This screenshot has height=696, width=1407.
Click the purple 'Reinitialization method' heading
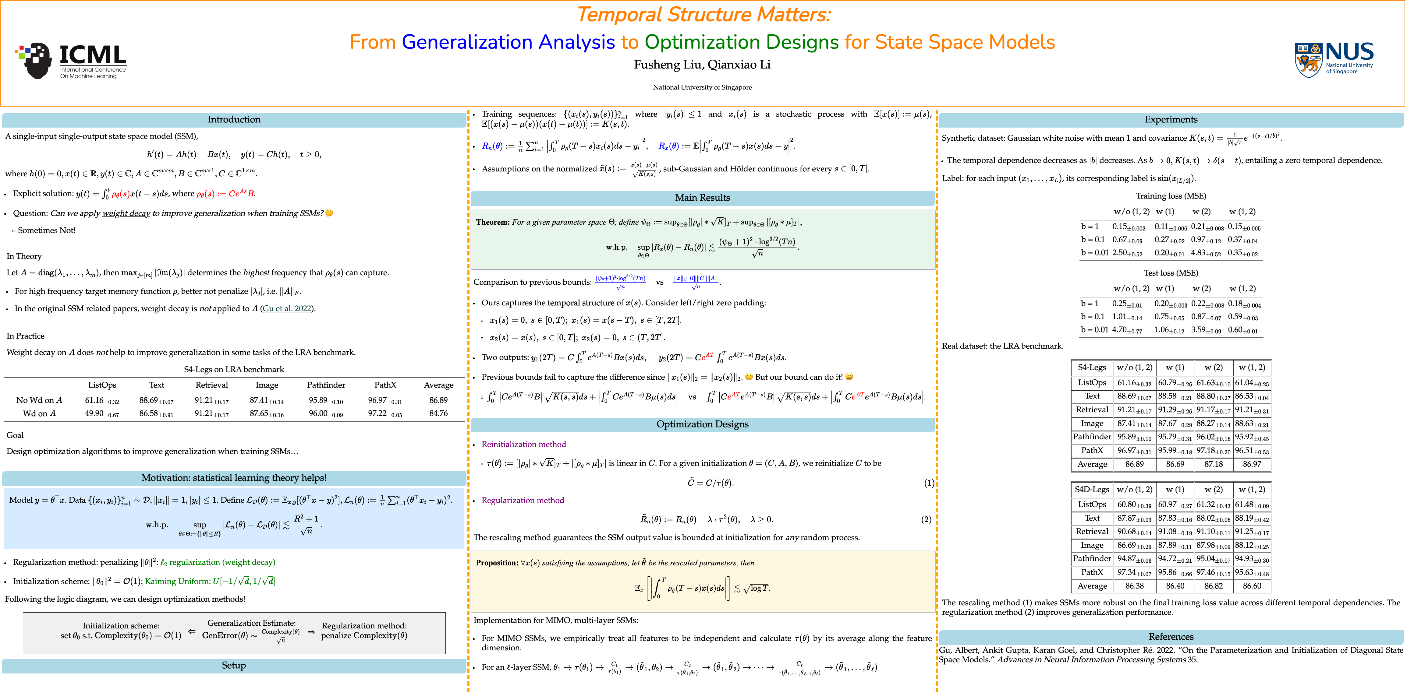pyautogui.click(x=524, y=444)
